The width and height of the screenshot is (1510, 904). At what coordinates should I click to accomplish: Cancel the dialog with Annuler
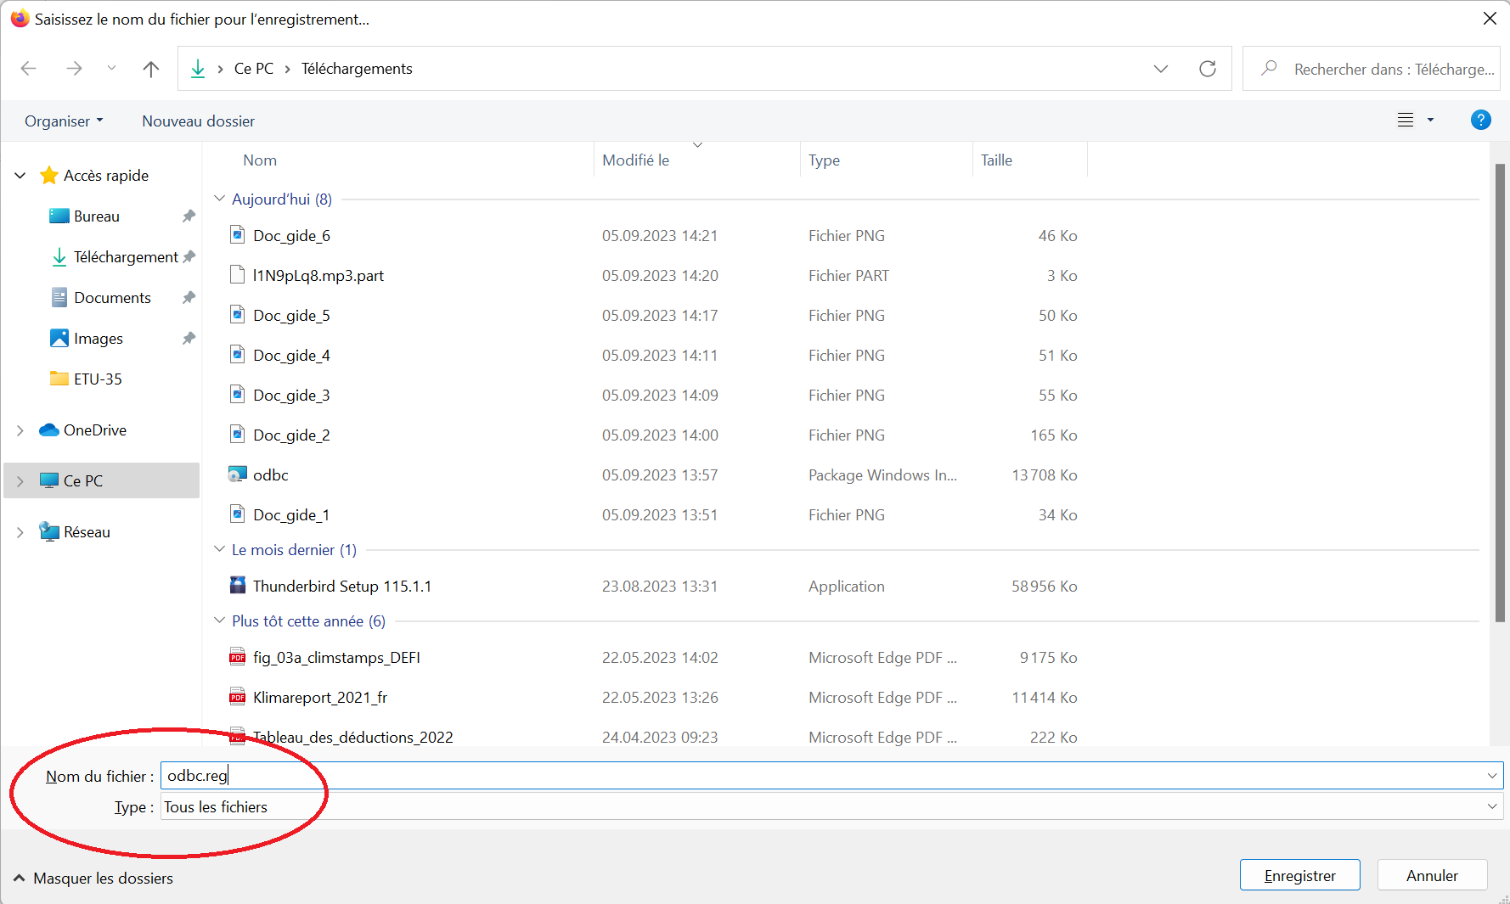[x=1431, y=875]
